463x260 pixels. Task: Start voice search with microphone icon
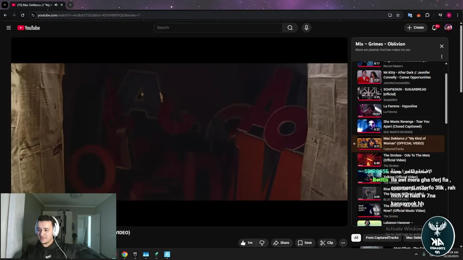point(306,28)
